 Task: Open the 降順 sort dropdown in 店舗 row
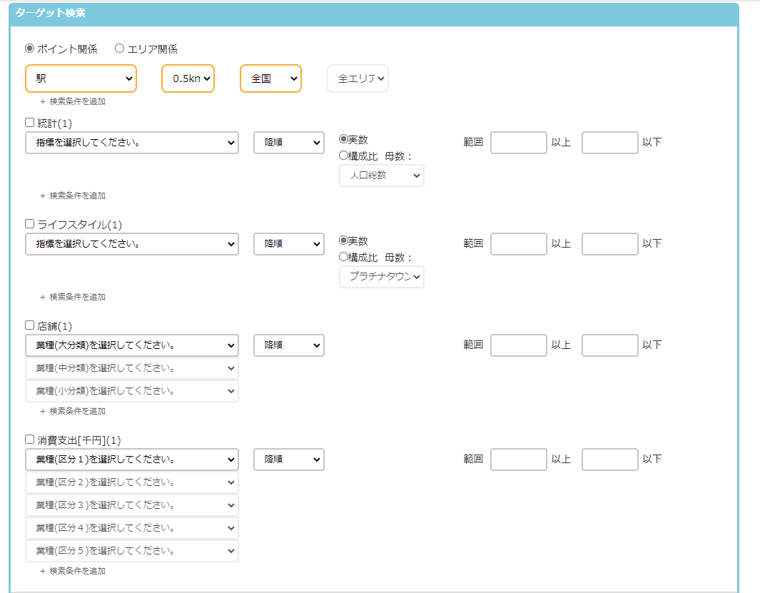pyautogui.click(x=288, y=345)
